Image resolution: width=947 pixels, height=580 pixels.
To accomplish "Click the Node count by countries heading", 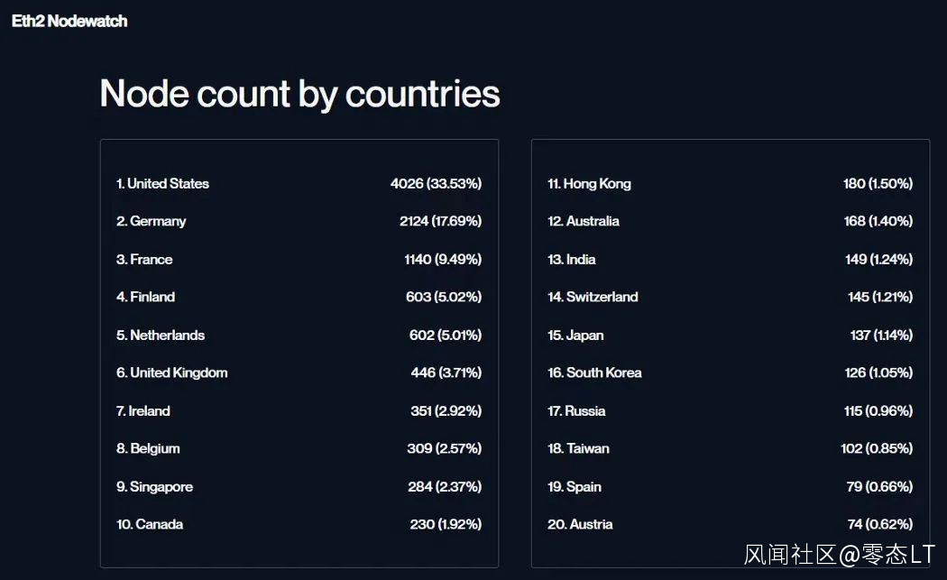I will (299, 94).
